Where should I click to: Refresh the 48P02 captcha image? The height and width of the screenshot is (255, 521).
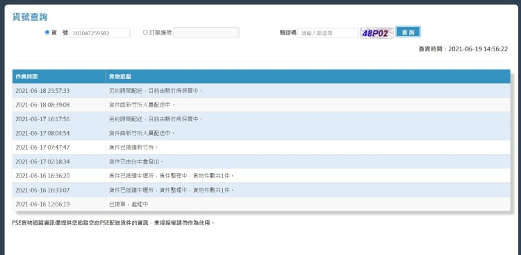[x=377, y=33]
